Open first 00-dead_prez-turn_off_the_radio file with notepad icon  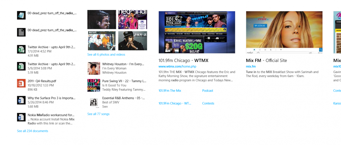tap(21, 15)
